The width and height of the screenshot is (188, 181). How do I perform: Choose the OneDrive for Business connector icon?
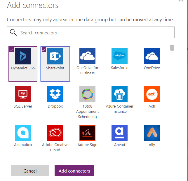tap(87, 56)
